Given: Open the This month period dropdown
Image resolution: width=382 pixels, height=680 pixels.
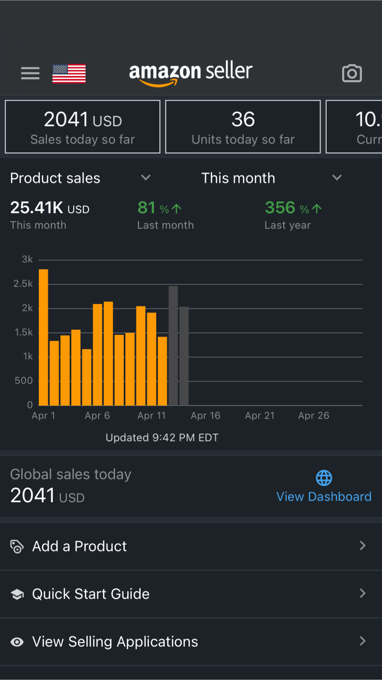Looking at the screenshot, I should [x=337, y=178].
